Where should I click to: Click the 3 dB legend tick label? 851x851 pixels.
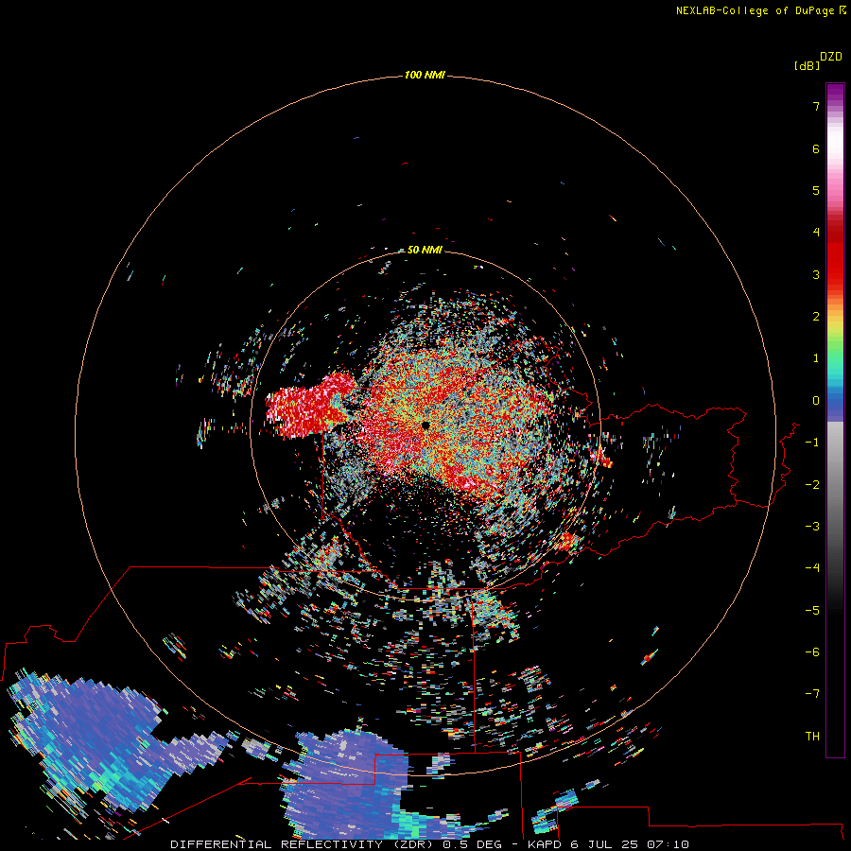(x=816, y=274)
